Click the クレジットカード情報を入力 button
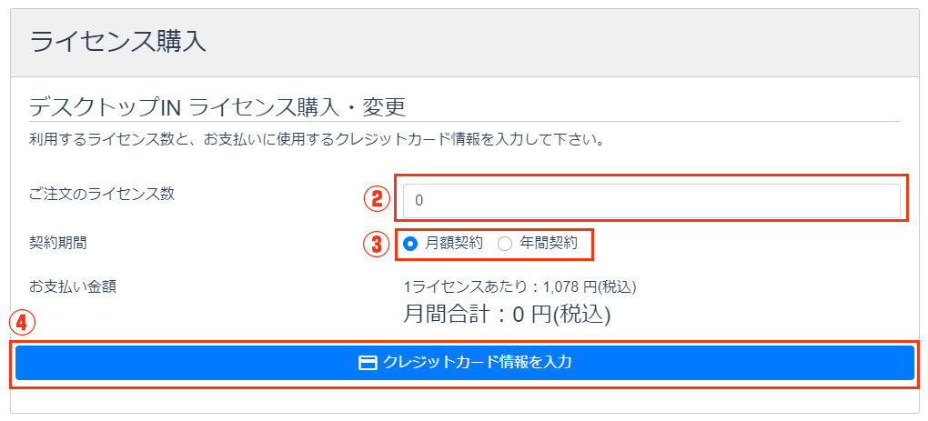This screenshot has height=421, width=928. pyautogui.click(x=465, y=363)
